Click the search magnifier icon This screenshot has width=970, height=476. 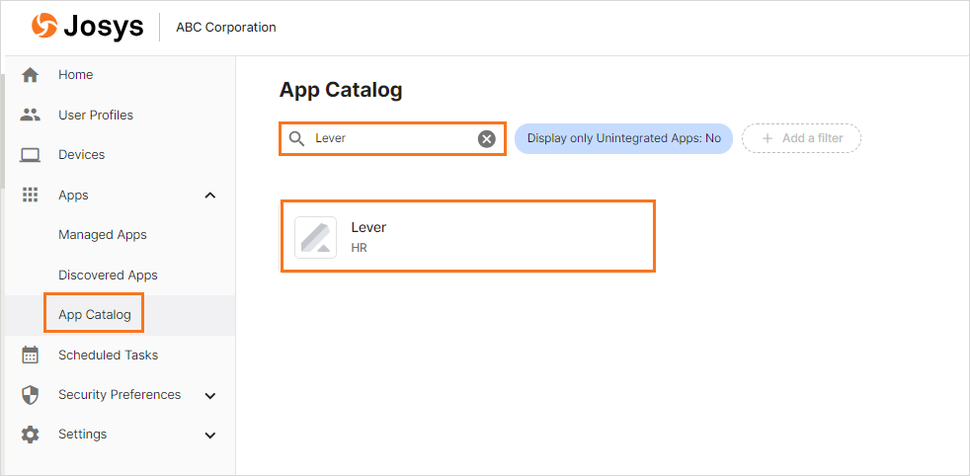pos(297,138)
